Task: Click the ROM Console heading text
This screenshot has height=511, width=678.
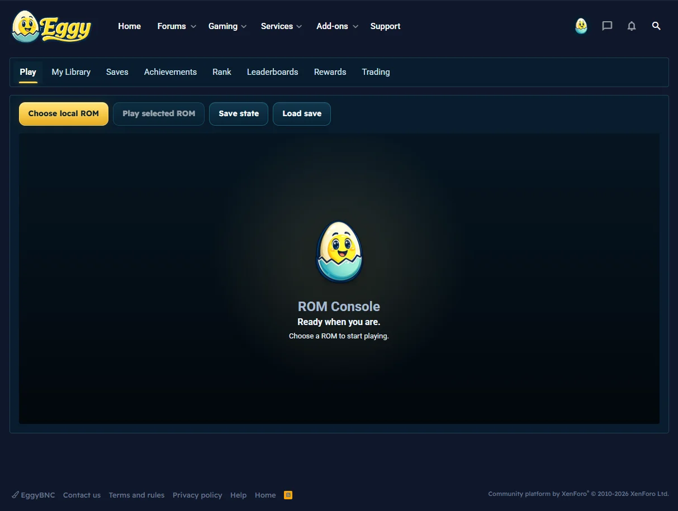Action: (339, 307)
